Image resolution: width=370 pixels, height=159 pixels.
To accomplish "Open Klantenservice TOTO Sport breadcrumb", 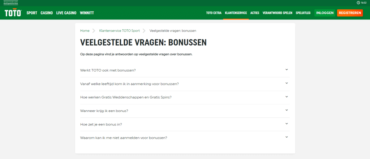I will 119,31.
